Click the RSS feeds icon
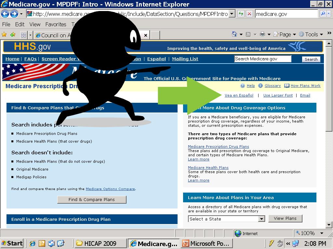Screen dimensions: 333x249 [x=248, y=34]
